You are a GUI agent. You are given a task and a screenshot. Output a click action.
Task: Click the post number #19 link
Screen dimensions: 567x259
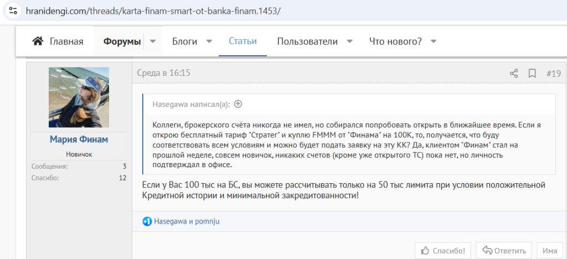coord(554,74)
